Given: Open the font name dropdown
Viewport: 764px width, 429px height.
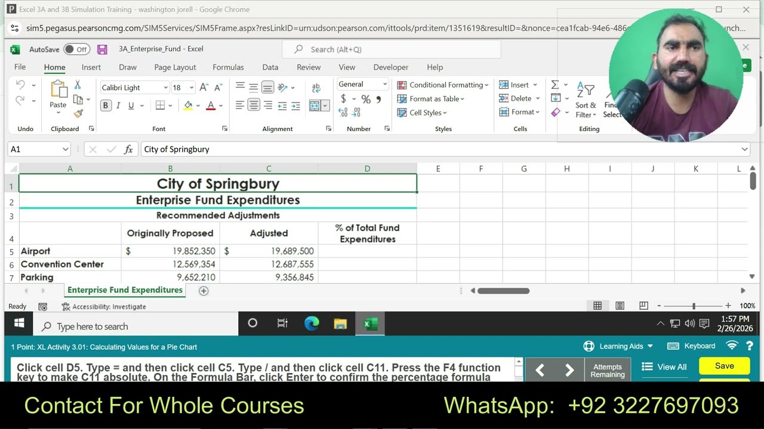Looking at the screenshot, I should click(x=166, y=88).
